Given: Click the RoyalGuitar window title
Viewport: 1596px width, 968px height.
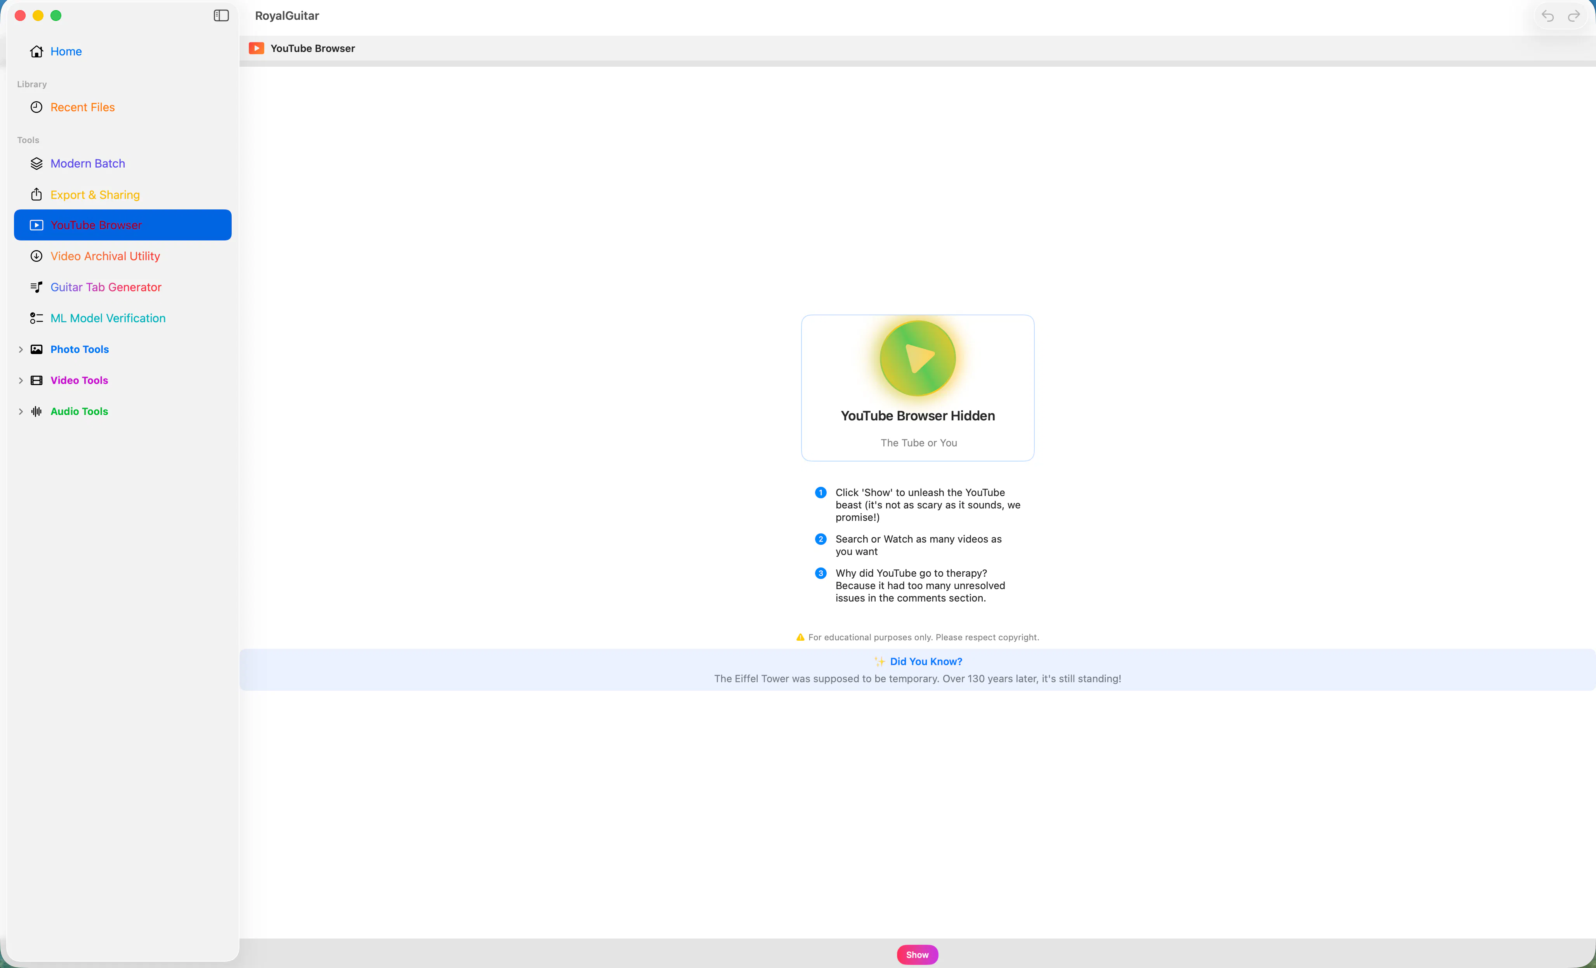Looking at the screenshot, I should point(287,16).
